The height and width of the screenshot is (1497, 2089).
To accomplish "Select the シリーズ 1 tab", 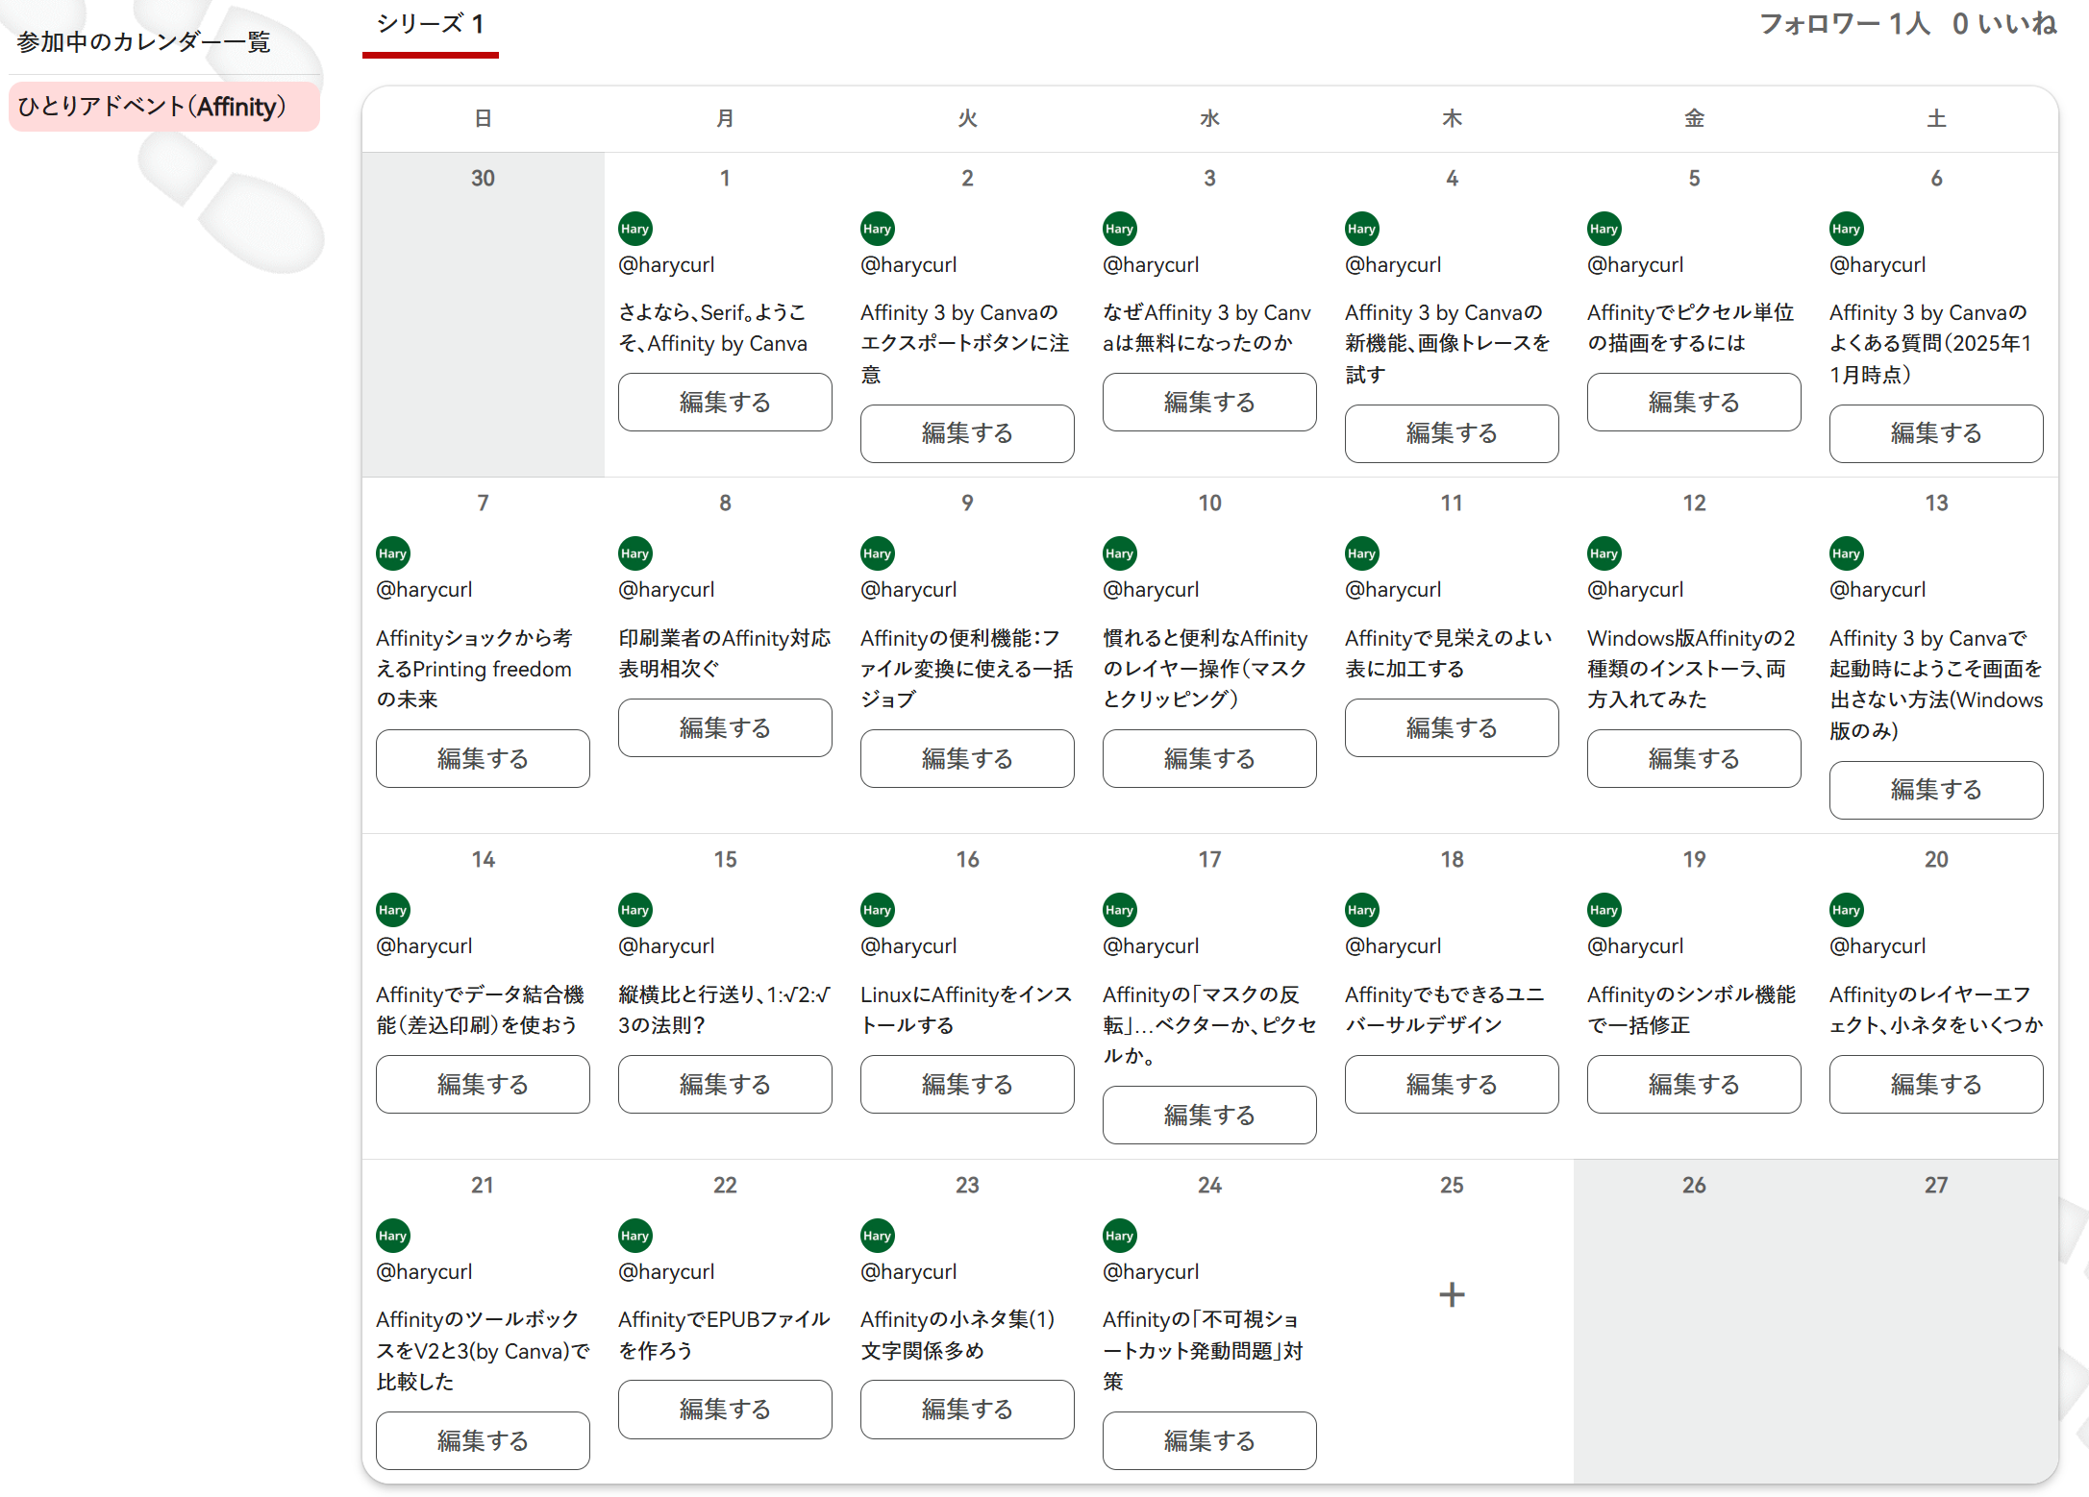I will pyautogui.click(x=430, y=25).
